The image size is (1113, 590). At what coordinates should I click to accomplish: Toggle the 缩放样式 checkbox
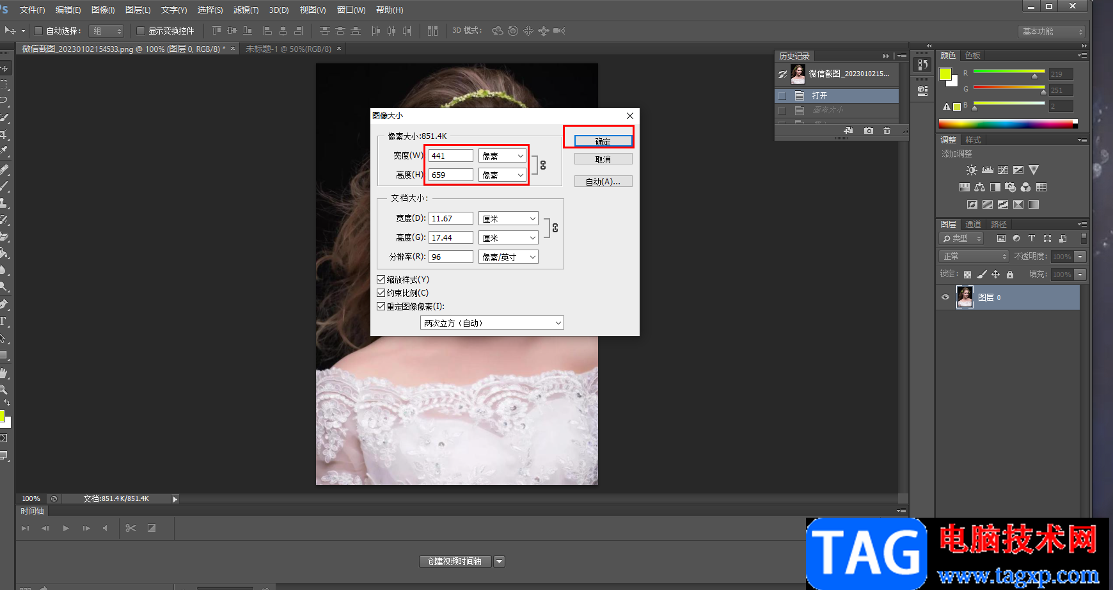tap(381, 280)
